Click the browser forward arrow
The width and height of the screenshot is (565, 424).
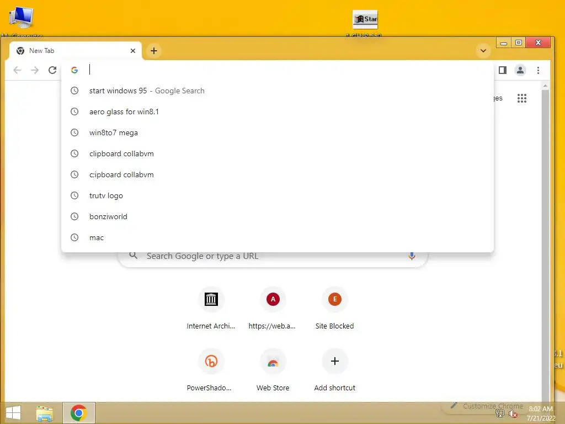pos(35,70)
